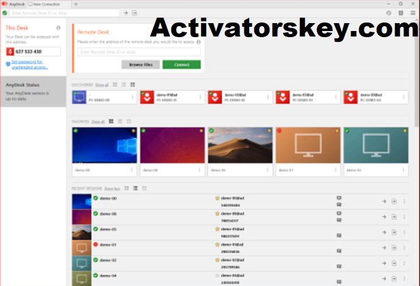Open a new tab with the plus button

pos(76,4)
